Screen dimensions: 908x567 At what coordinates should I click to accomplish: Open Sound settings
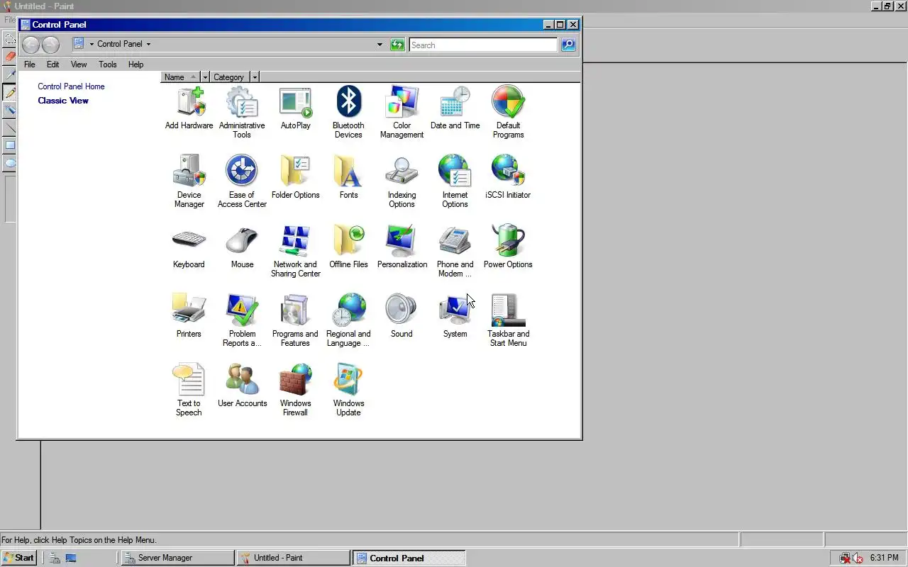[x=402, y=317]
